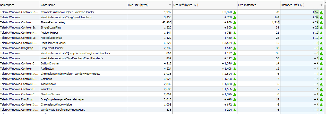The height and width of the screenshot is (114, 326).
Task: Click the green increase arrow beside + 960
Action: click(x=235, y=22)
